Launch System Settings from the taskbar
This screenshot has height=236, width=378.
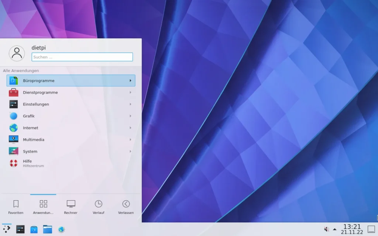click(20, 229)
